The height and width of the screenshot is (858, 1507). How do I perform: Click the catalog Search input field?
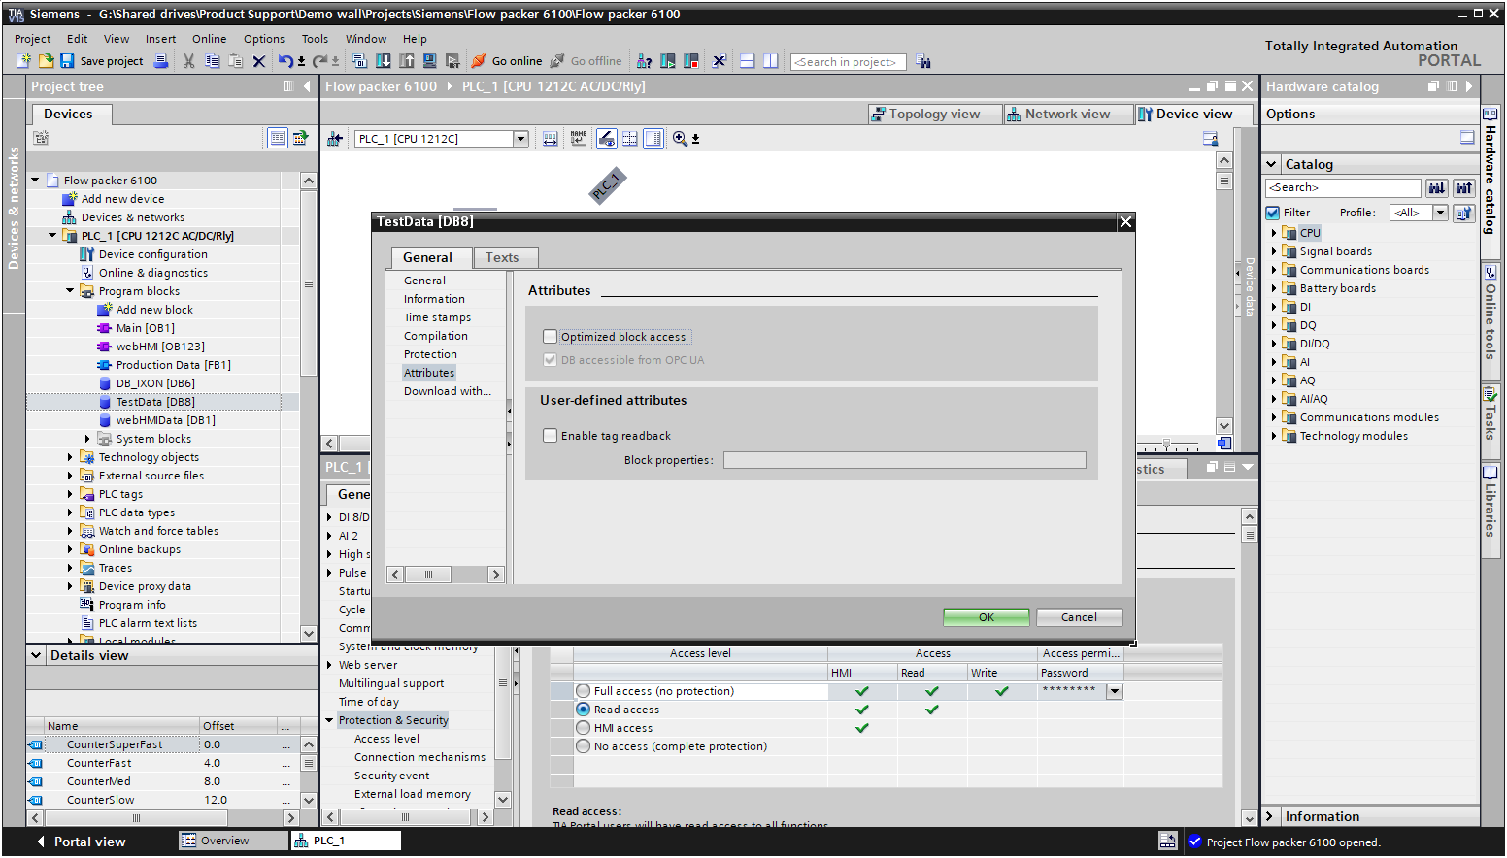1344,187
